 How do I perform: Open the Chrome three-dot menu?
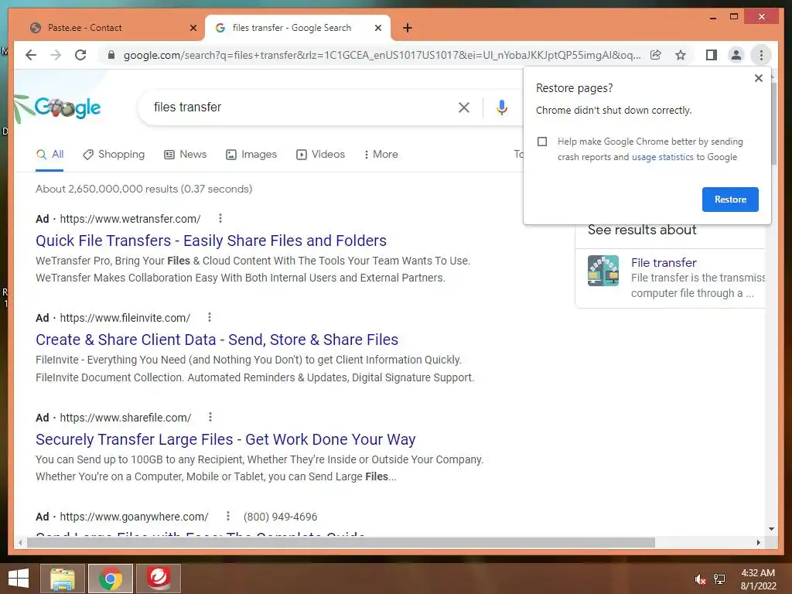[761, 55]
